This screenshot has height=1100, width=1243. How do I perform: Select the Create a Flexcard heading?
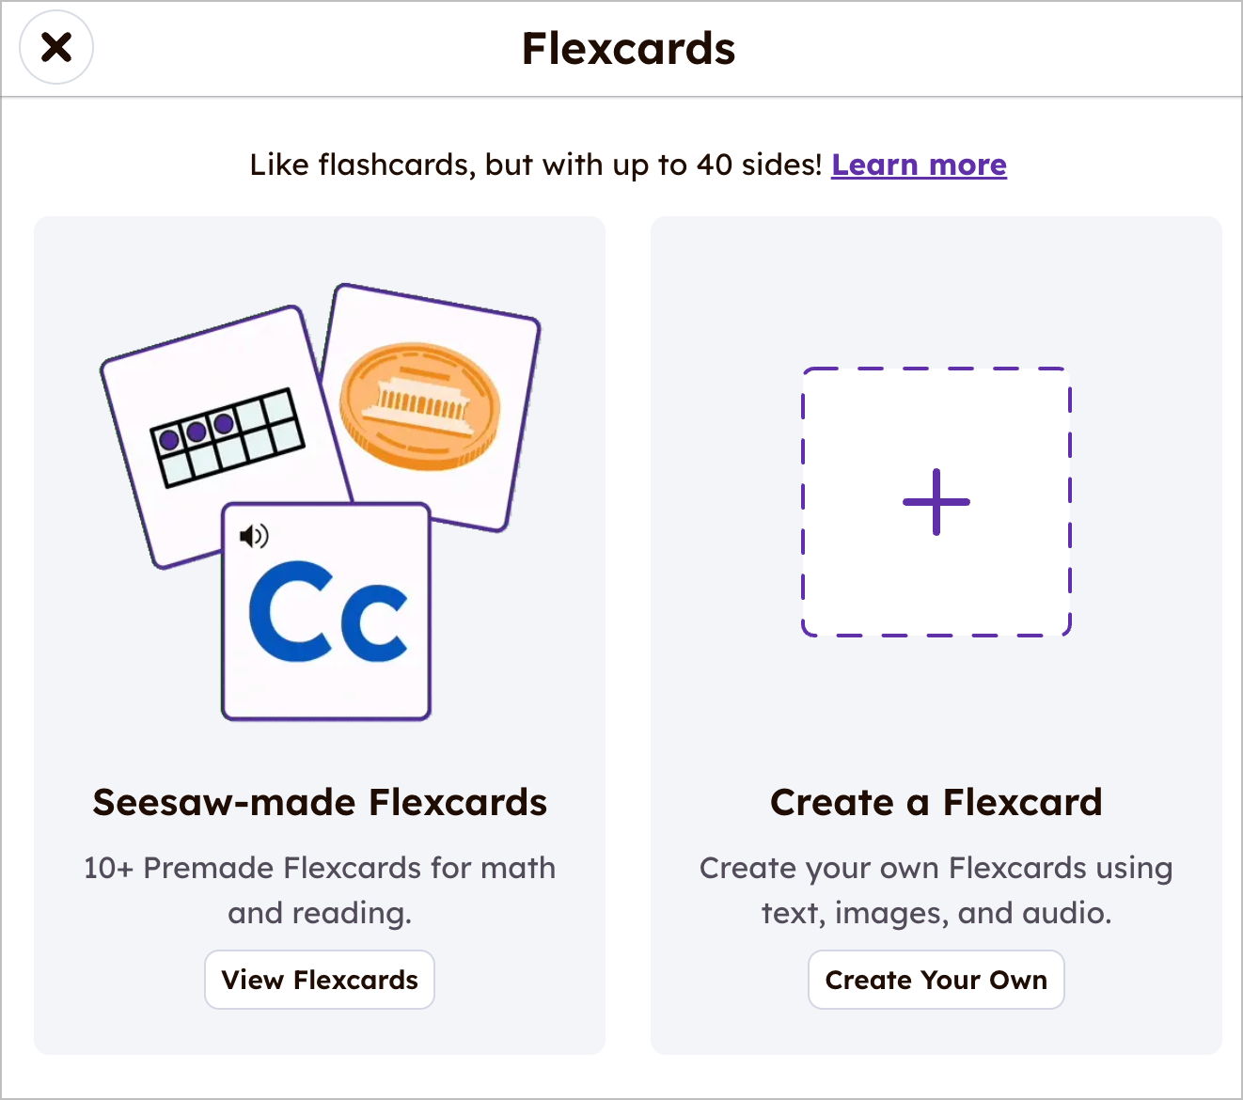[x=936, y=802]
